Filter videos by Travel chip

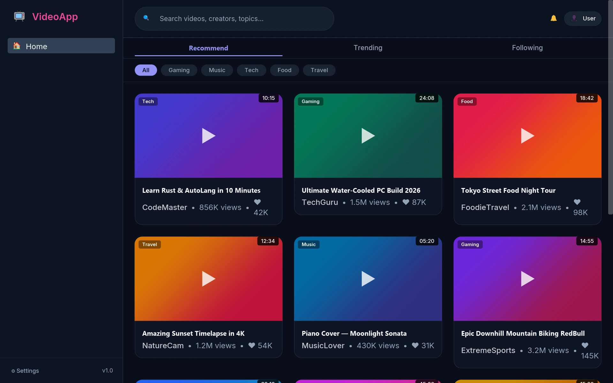coord(319,70)
